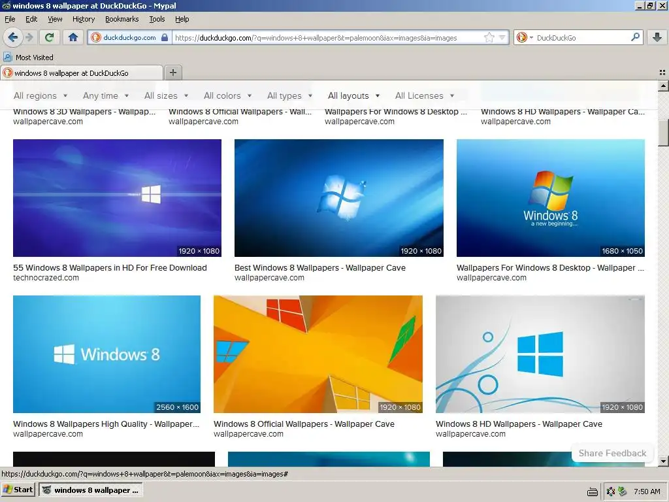Click the vertical scrollbar thumb

663,133
